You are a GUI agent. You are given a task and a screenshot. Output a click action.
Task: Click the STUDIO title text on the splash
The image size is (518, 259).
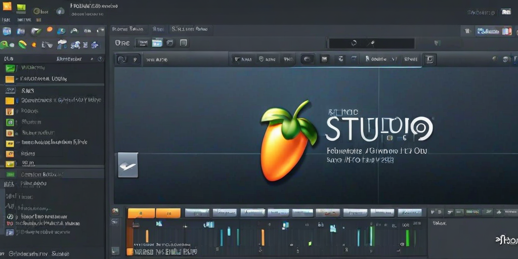click(x=378, y=129)
